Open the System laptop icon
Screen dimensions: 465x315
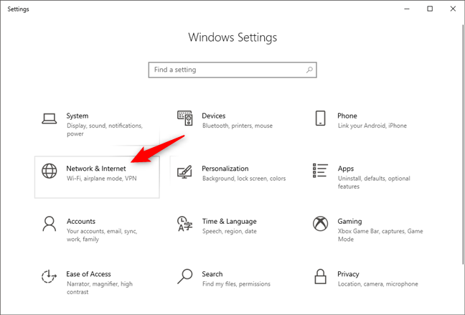pos(50,118)
